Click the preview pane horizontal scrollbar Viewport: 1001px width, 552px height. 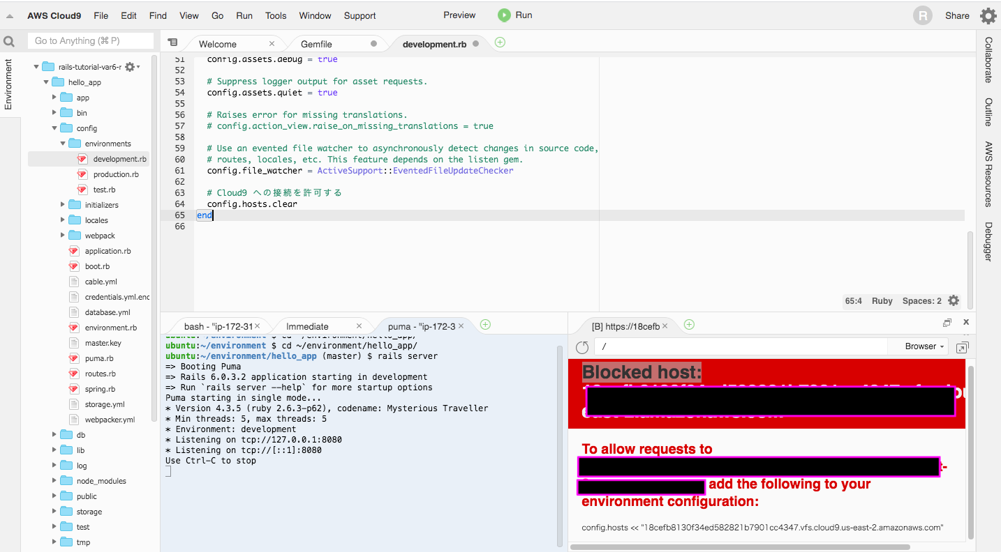(x=740, y=547)
